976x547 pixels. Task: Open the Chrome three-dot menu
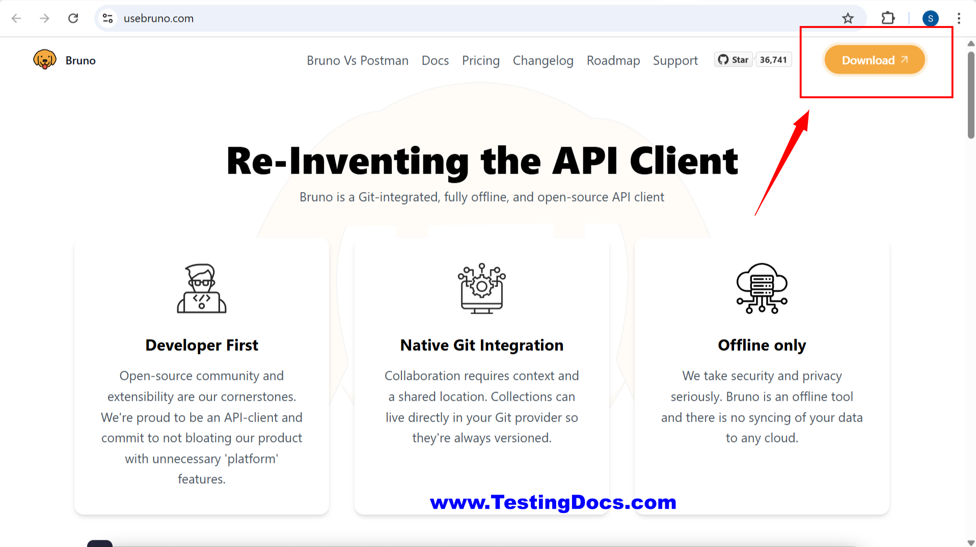959,18
